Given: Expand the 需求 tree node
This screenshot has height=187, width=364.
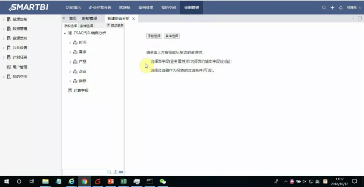Looking at the screenshot, I should coord(70,52).
